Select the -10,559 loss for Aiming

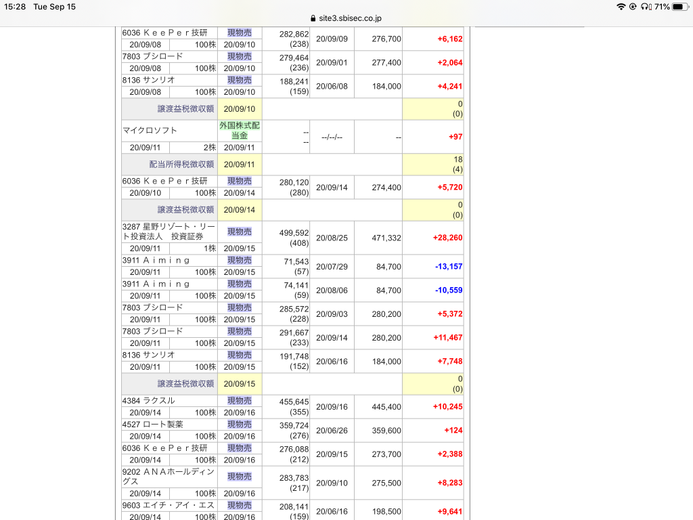[449, 290]
